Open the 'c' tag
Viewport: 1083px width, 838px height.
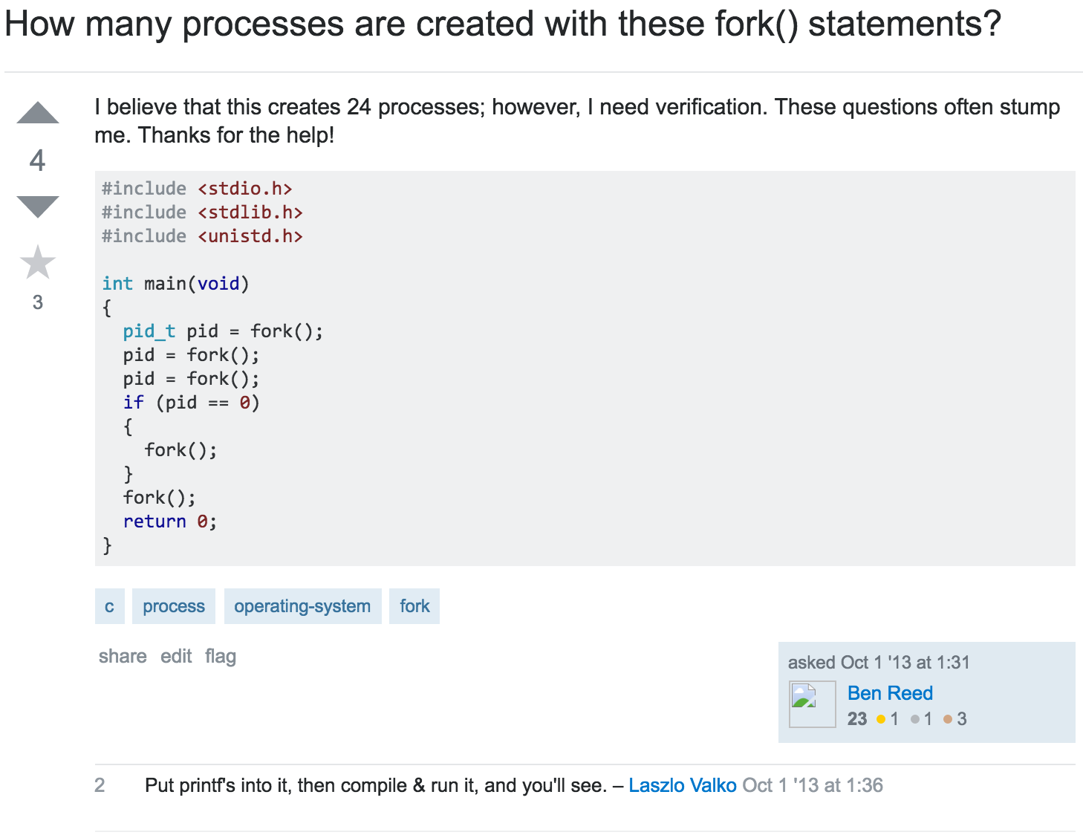pos(109,606)
